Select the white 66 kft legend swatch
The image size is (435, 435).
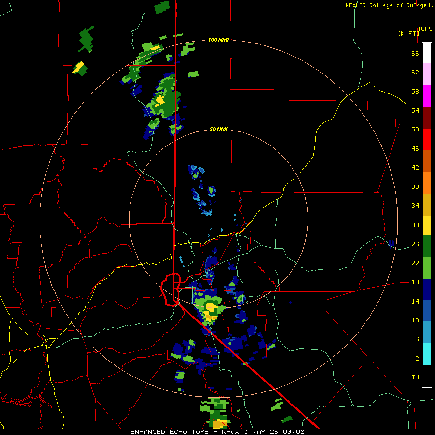[427, 53]
